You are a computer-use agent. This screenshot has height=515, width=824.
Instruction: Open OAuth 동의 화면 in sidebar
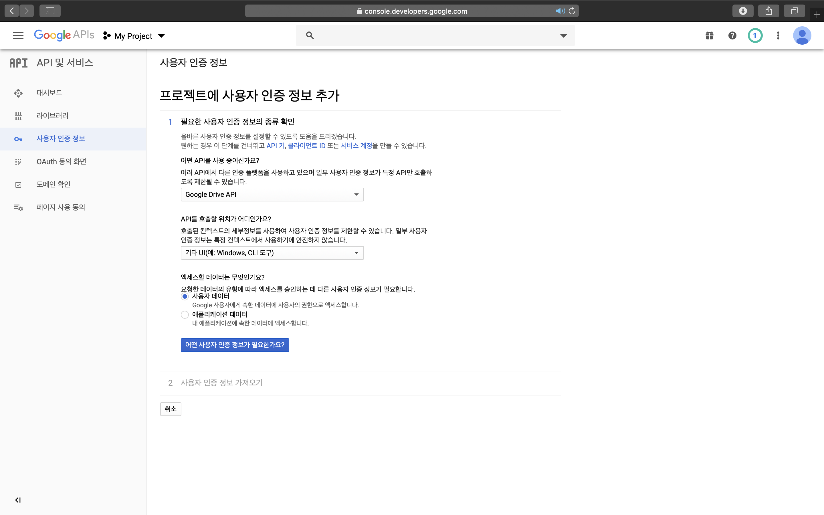[x=61, y=161]
